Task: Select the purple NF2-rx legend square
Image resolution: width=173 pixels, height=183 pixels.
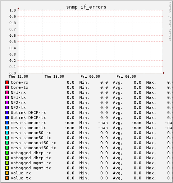Action: click(x=7, y=102)
